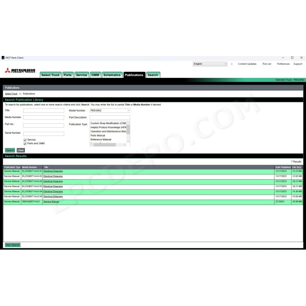Viewport: 306px width, 306px height.
Task: Click the 14.23 MB file size cell
Action: (297, 171)
